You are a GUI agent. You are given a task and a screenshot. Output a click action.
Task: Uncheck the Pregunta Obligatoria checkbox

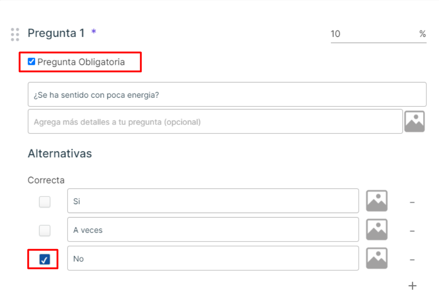32,62
